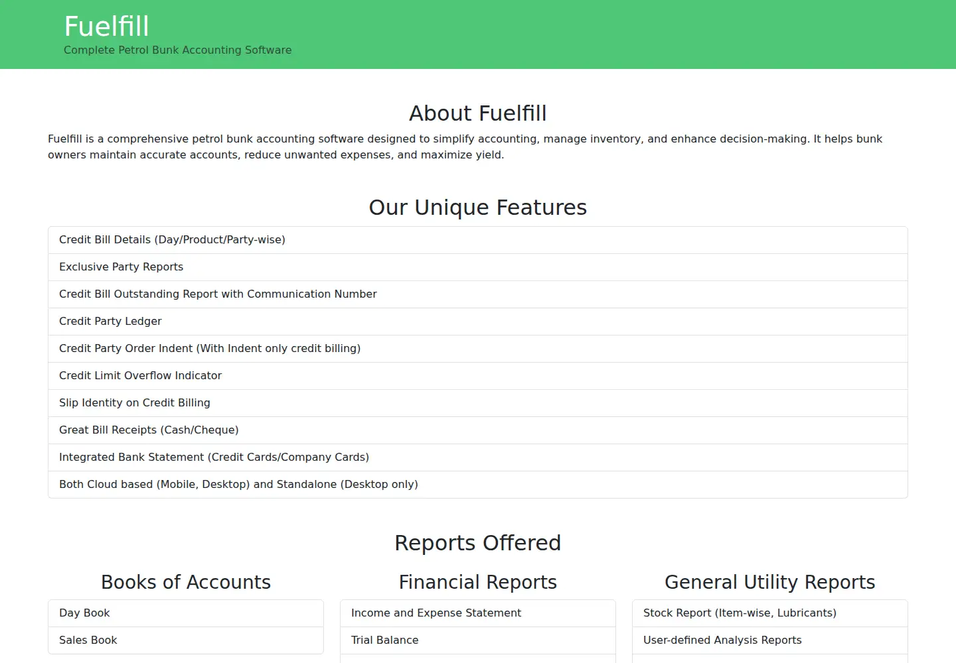This screenshot has width=956, height=663.
Task: Select the Day Book item
Action: [186, 613]
